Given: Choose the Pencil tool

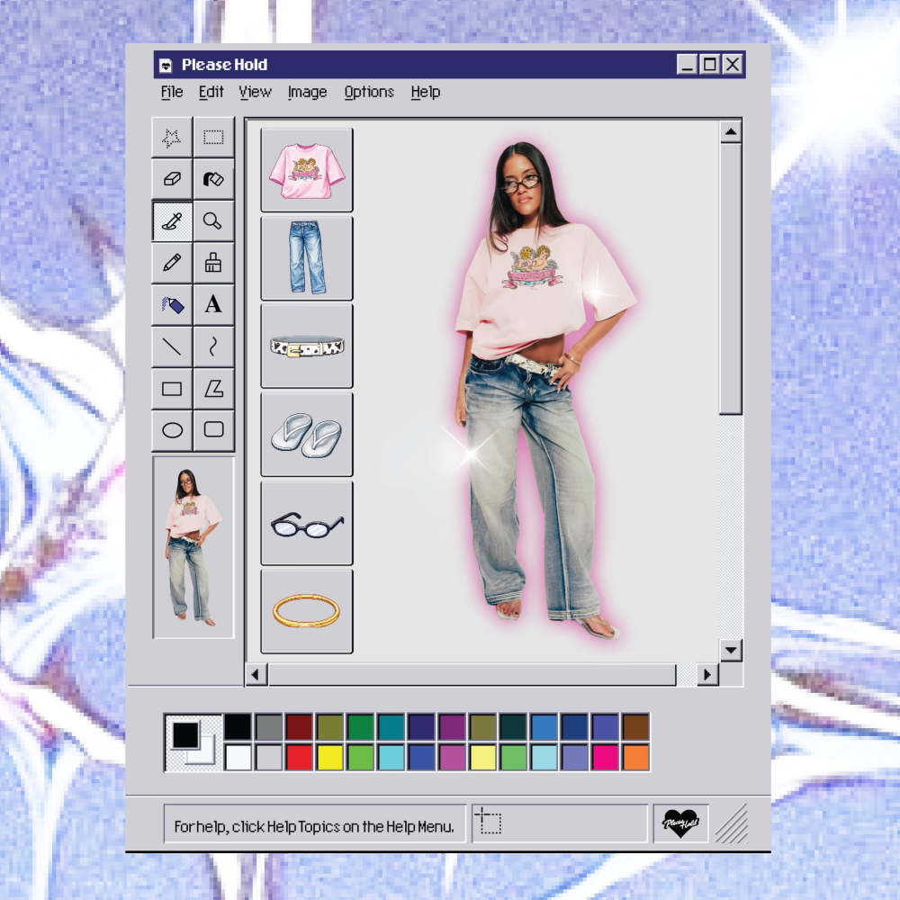Looking at the screenshot, I should pyautogui.click(x=172, y=263).
